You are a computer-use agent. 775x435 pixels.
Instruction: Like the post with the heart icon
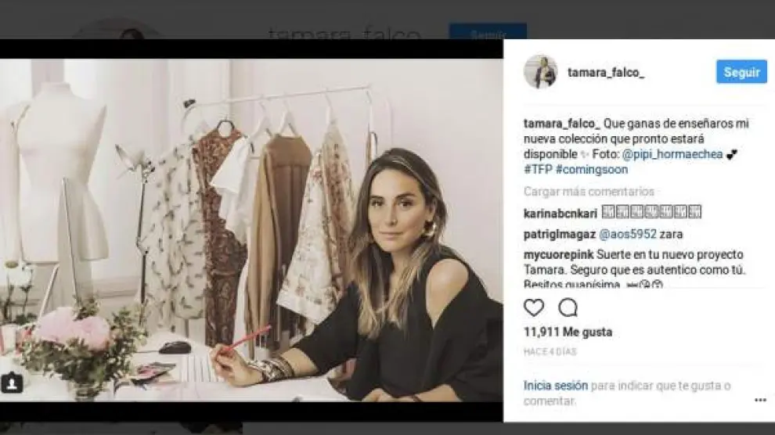(x=534, y=307)
